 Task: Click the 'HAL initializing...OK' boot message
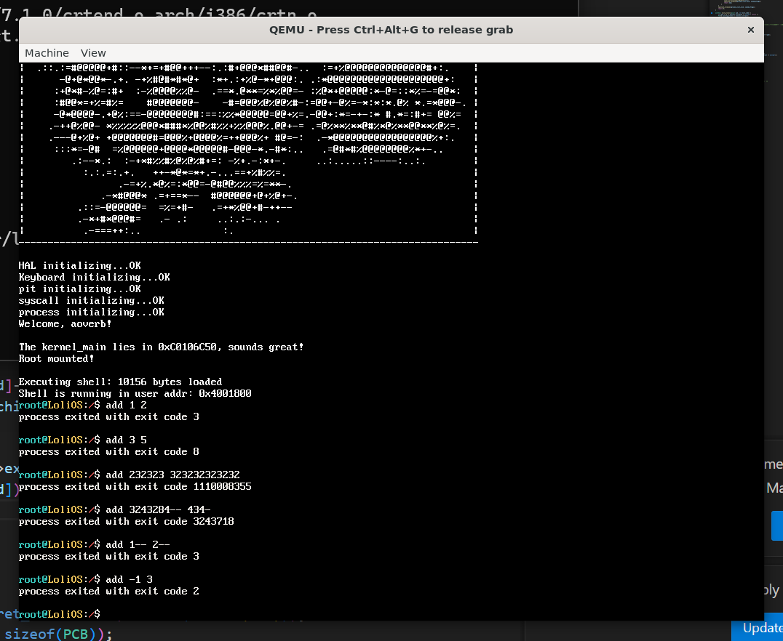(79, 265)
